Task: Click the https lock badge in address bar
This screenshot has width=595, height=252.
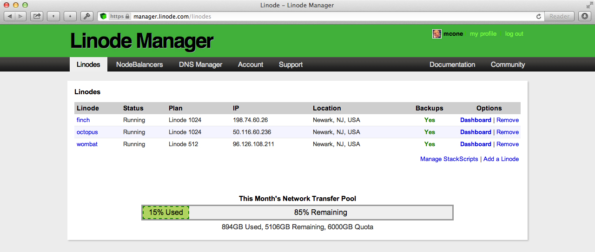Action: click(119, 16)
